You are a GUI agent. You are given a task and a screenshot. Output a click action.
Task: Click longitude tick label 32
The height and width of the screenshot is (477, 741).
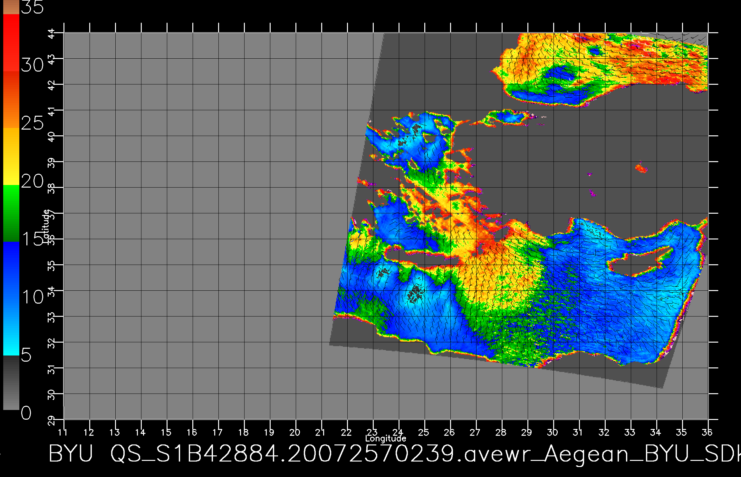[604, 432]
